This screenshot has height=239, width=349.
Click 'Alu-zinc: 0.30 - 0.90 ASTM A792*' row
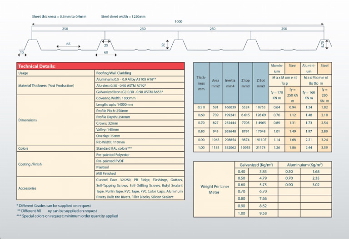(x=140, y=86)
